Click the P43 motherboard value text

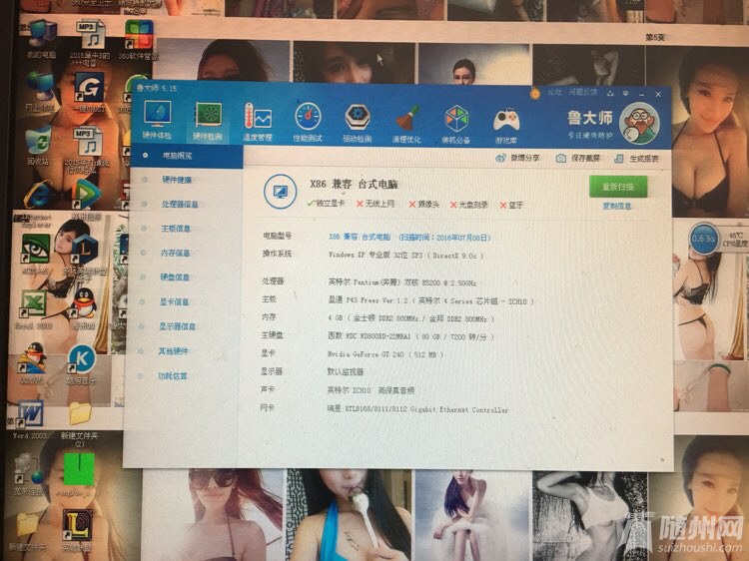tap(429, 300)
